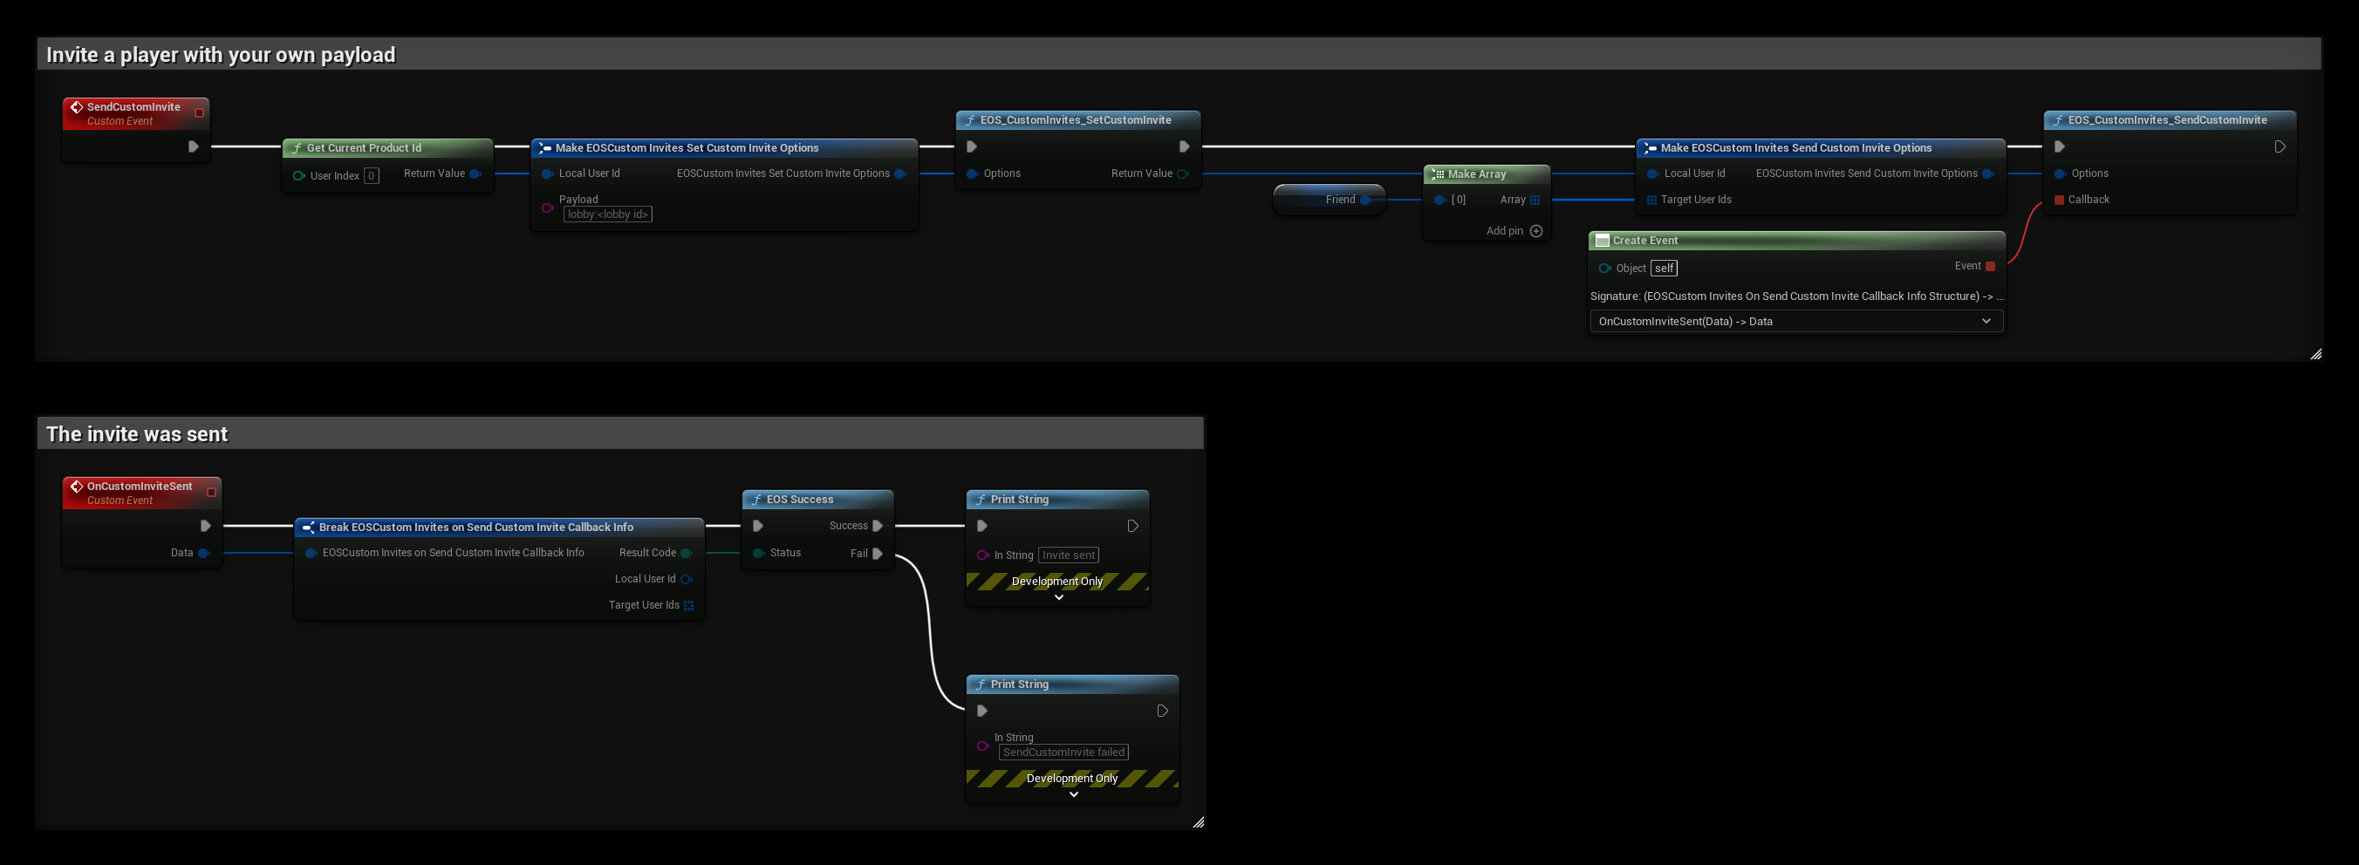Click Target User Ids array pin on Break node

click(x=688, y=605)
